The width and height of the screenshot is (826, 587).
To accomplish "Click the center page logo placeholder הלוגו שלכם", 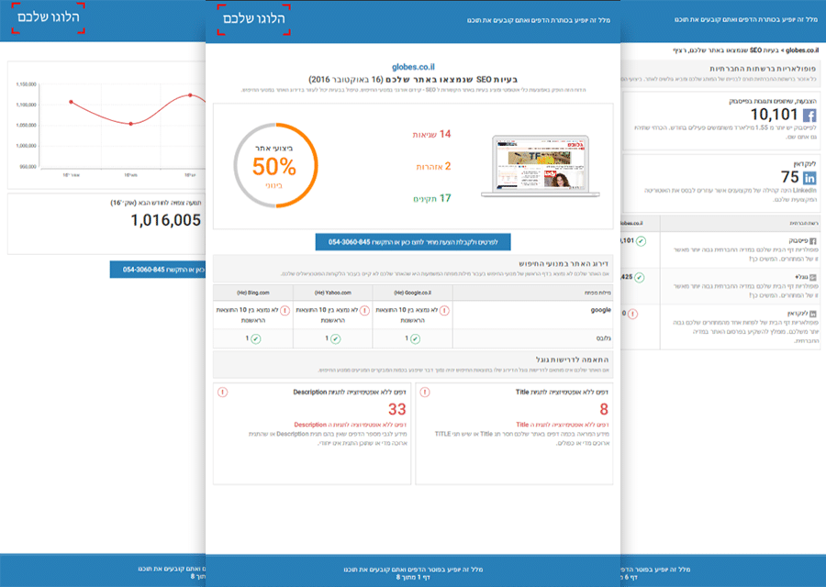I will (x=254, y=19).
